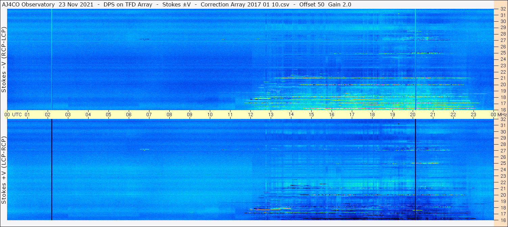The height and width of the screenshot is (227, 508).
Task: Click the 06 hour tick on the time axis
Action: tap(129, 115)
